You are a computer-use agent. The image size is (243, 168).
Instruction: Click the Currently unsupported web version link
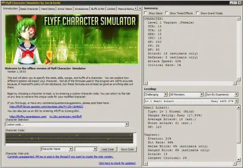60,157
